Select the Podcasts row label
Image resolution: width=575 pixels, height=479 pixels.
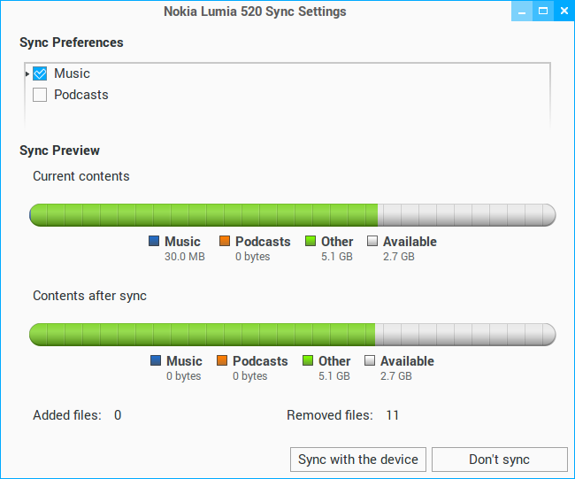[81, 95]
